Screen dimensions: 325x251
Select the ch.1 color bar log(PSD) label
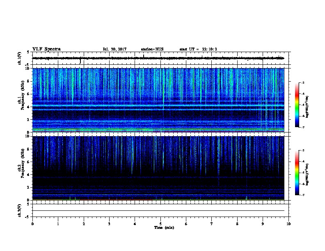(x=307, y=107)
